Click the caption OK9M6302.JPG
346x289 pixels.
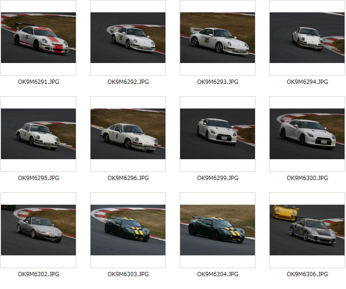click(38, 274)
